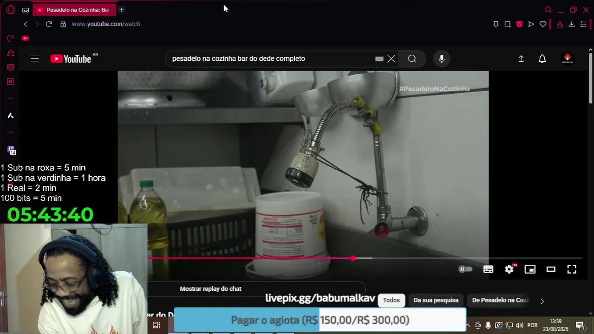The height and width of the screenshot is (334, 594).
Task: Open the Easy Setup sliders menu
Action: click(x=583, y=24)
